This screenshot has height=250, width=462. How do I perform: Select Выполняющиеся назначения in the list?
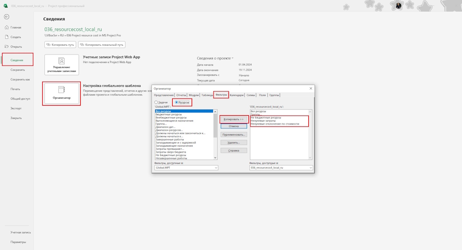point(184,121)
